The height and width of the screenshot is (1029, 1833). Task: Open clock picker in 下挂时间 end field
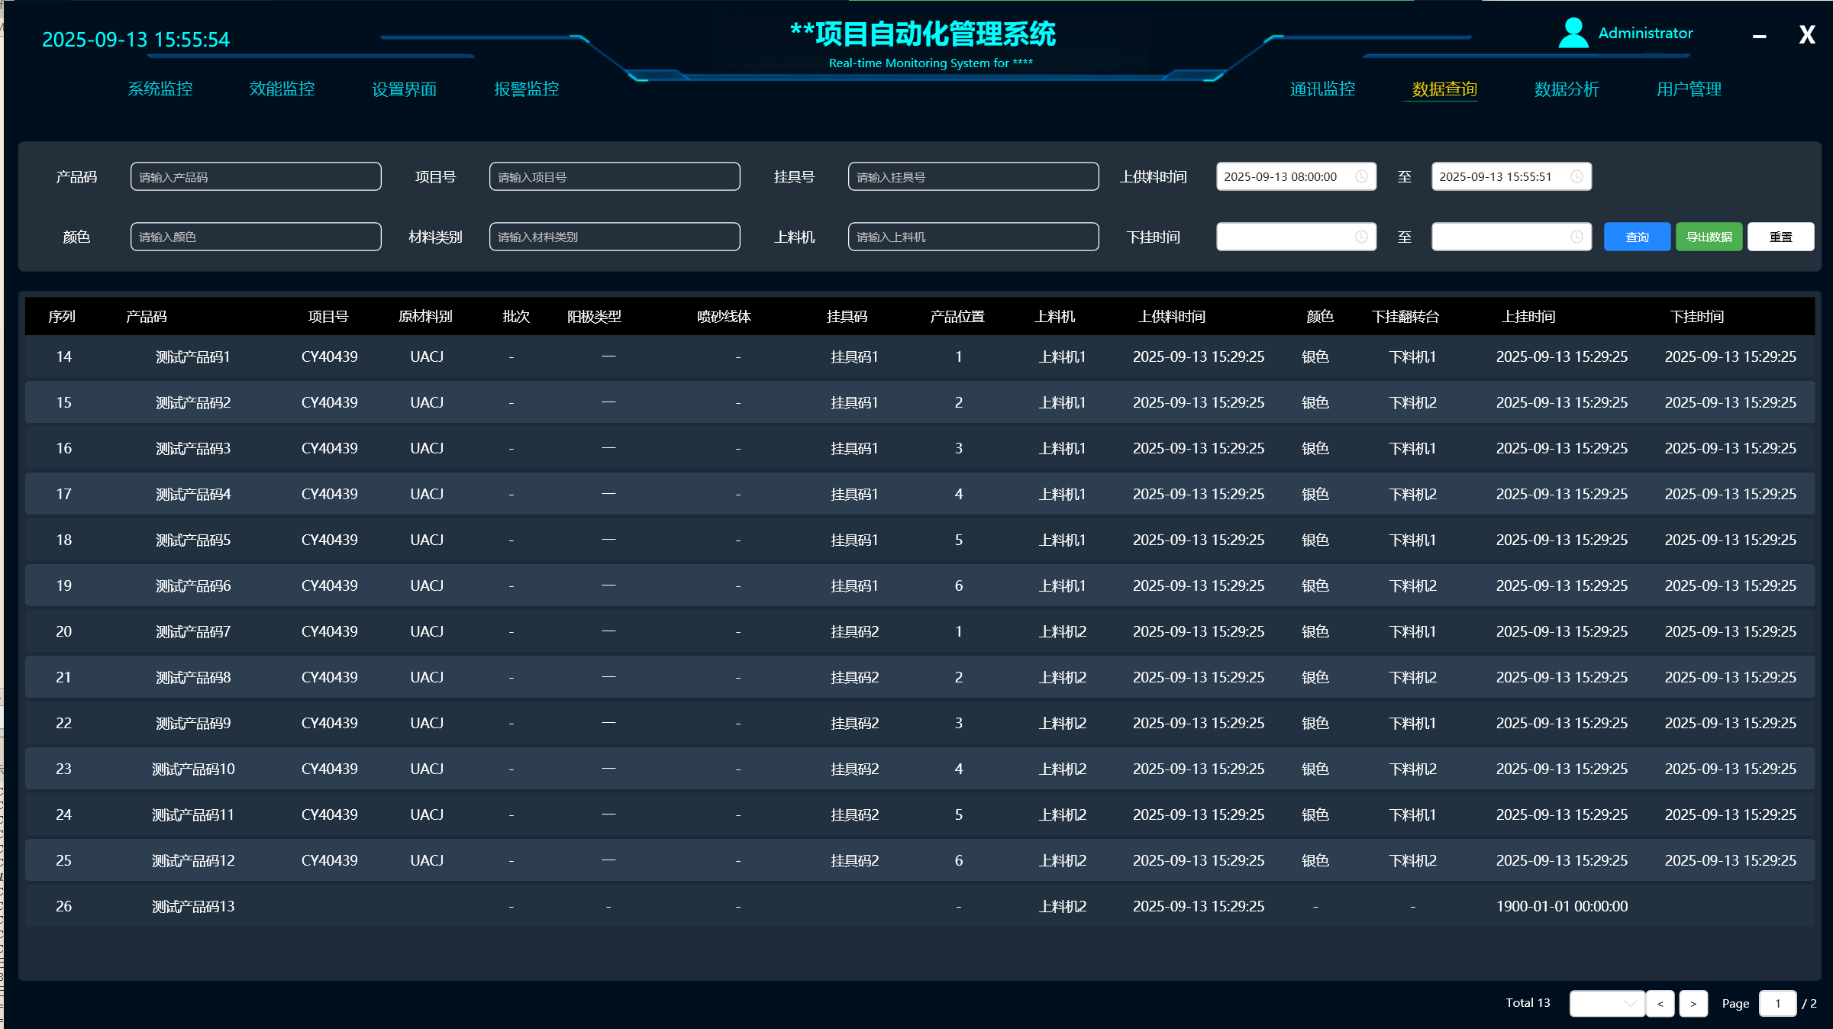click(x=1576, y=237)
